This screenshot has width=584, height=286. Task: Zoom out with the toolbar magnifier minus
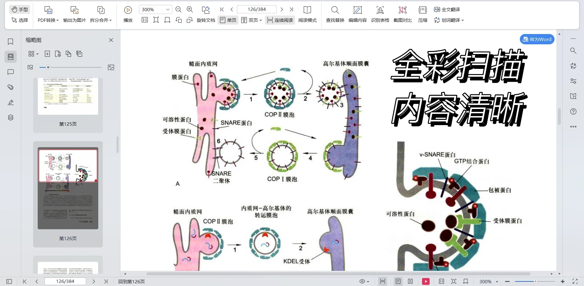tap(179, 9)
